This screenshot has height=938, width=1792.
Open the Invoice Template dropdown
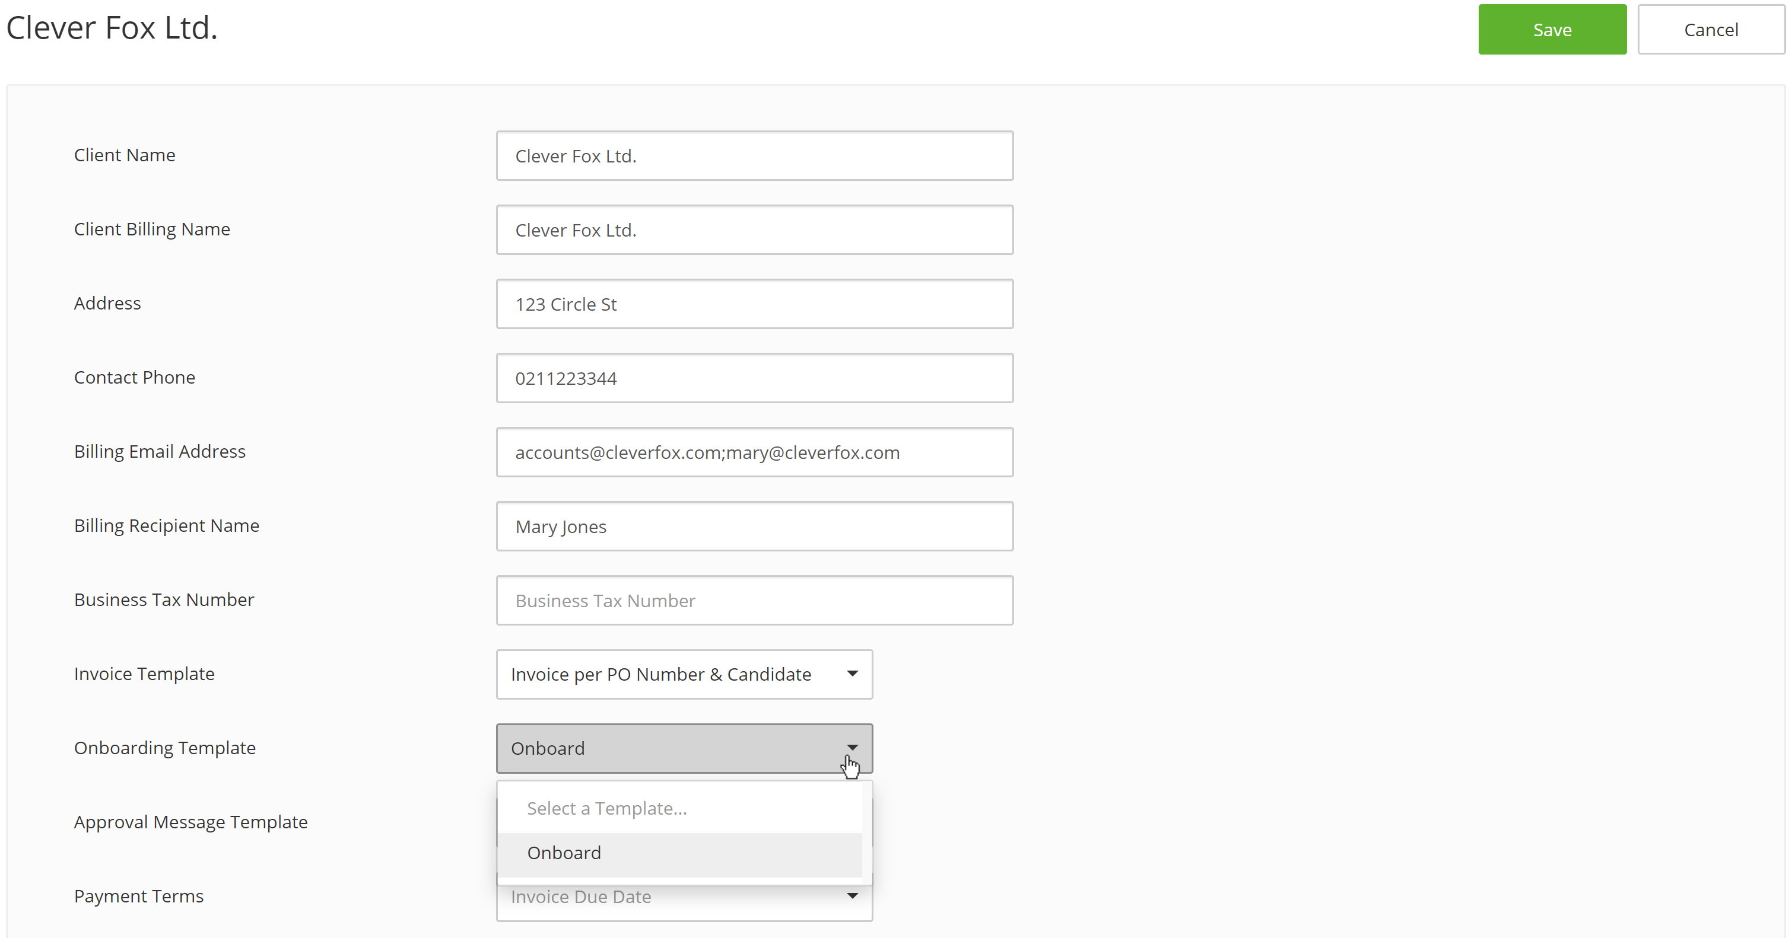[684, 675]
